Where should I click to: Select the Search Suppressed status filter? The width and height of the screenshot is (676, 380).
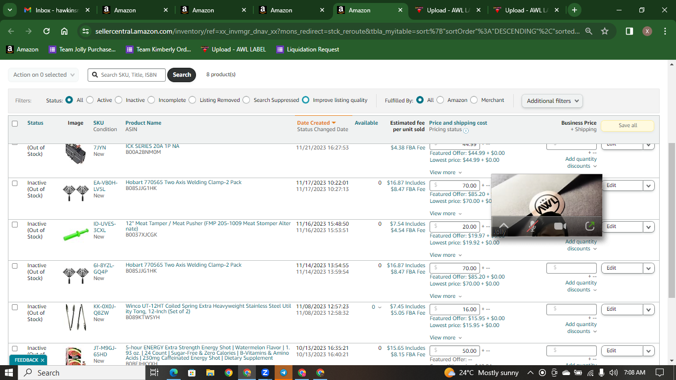click(x=246, y=100)
